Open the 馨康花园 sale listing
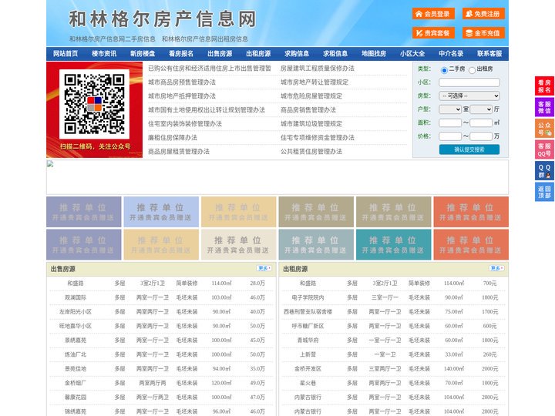 (x=76, y=398)
